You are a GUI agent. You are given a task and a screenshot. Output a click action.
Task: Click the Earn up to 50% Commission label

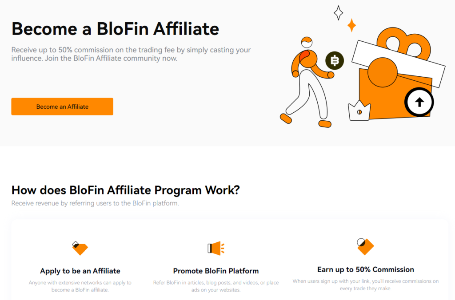[x=365, y=269]
